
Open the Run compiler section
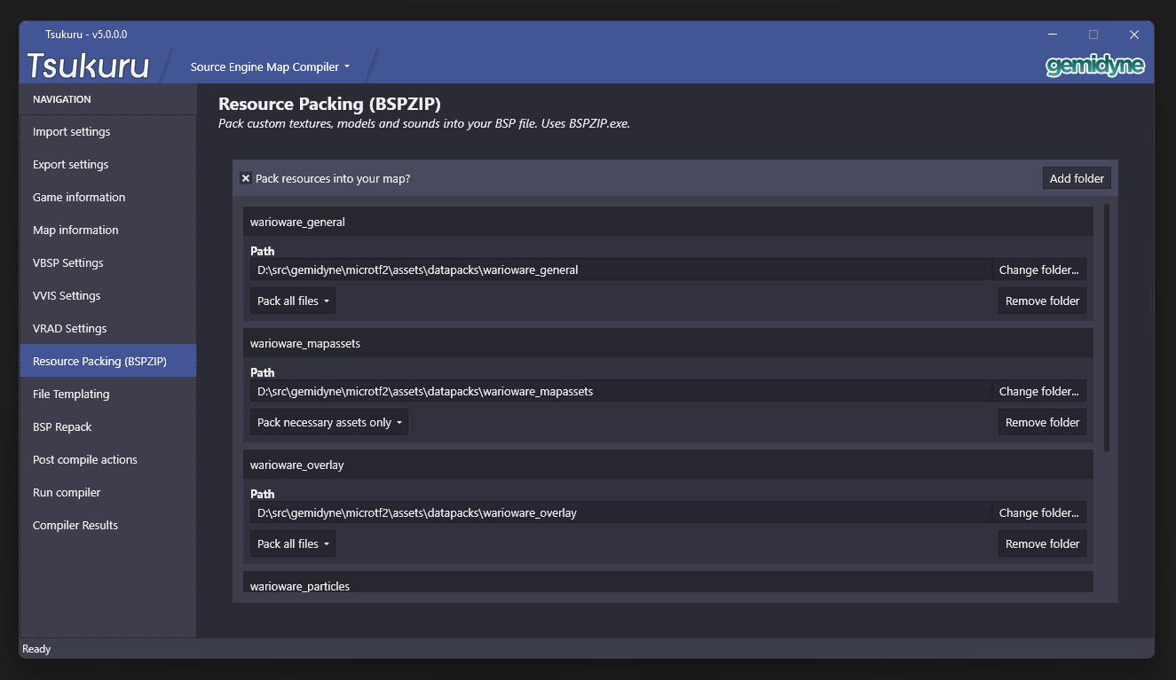[x=66, y=492]
